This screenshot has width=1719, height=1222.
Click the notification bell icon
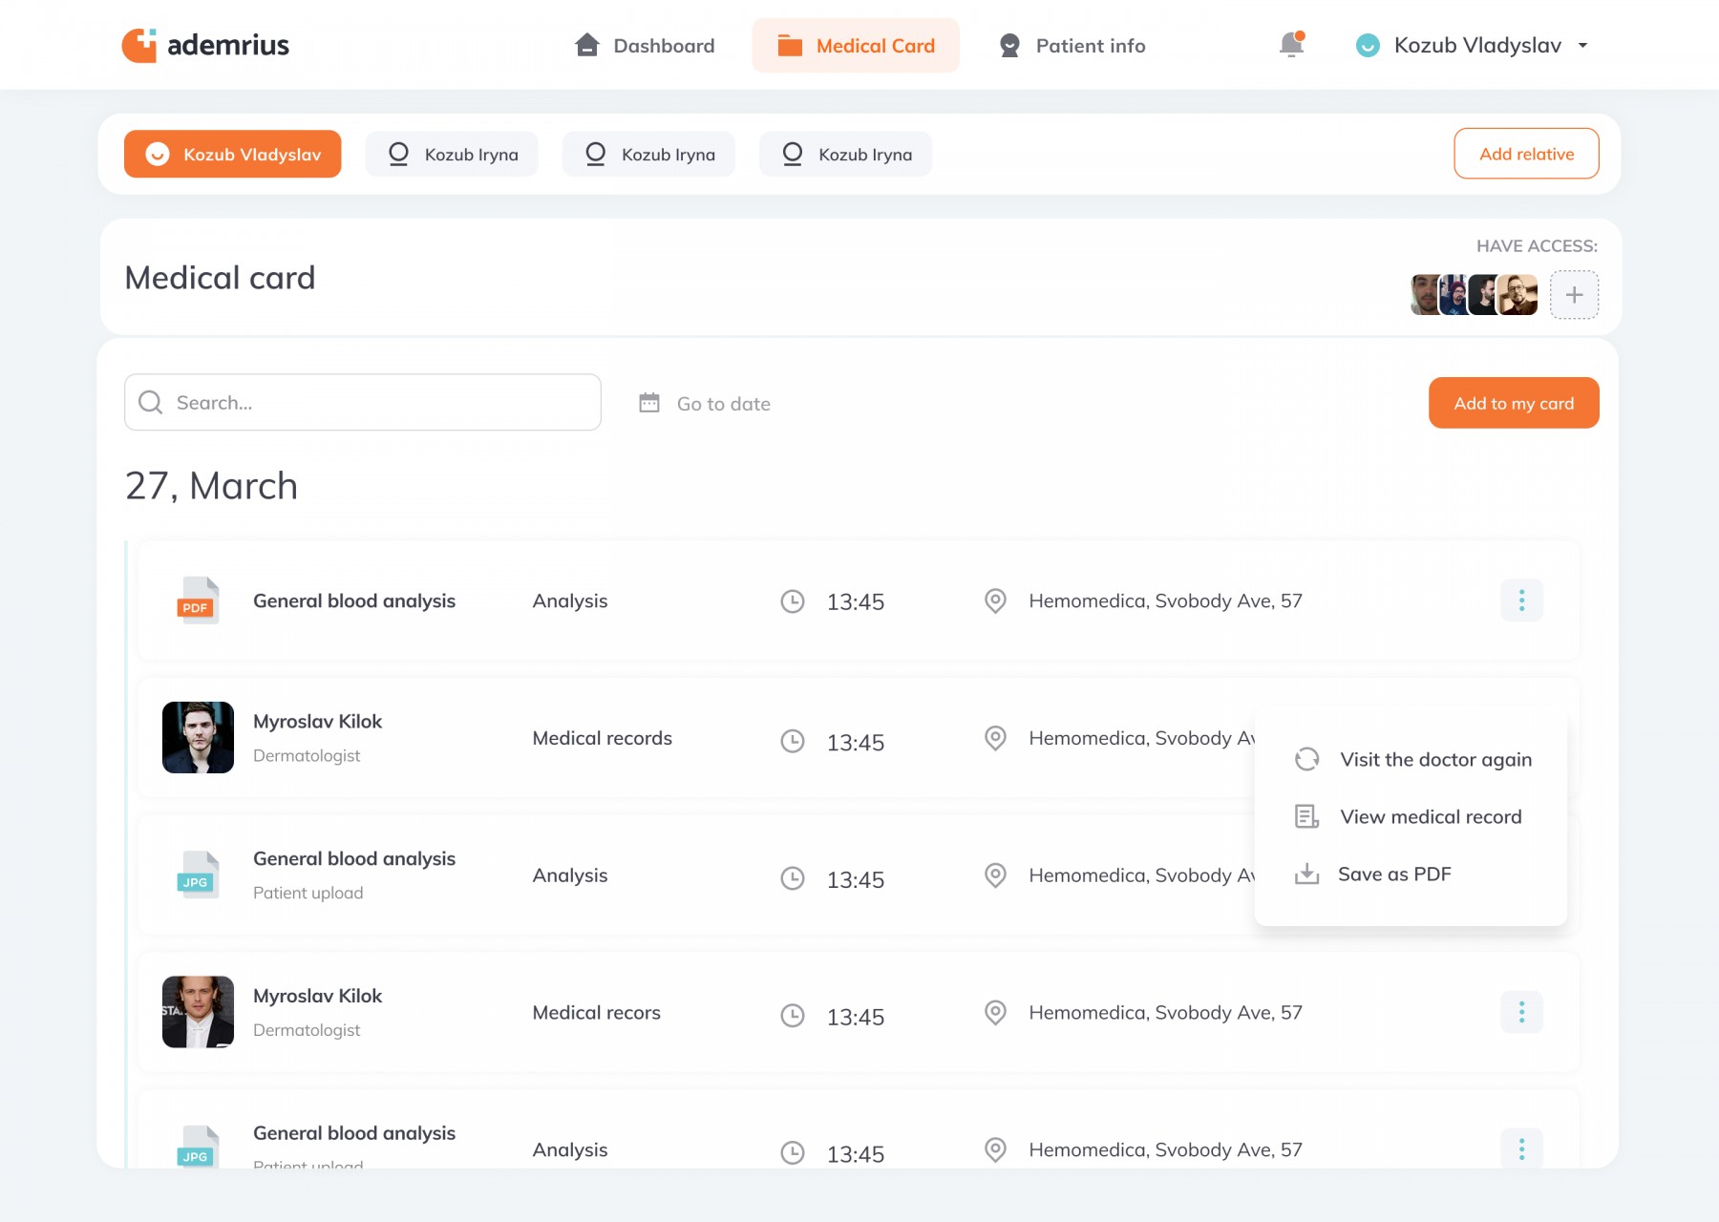[x=1291, y=45]
